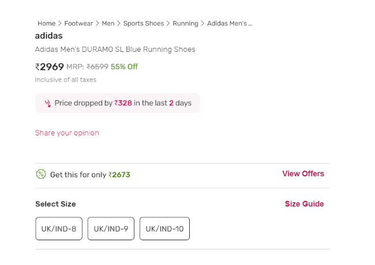Open the Share your opinion link

point(67,133)
